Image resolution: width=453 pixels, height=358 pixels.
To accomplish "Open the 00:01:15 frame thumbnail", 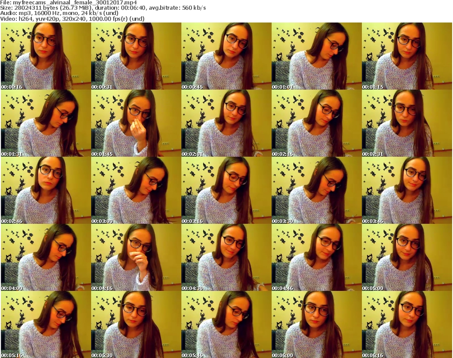I will [x=407, y=56].
